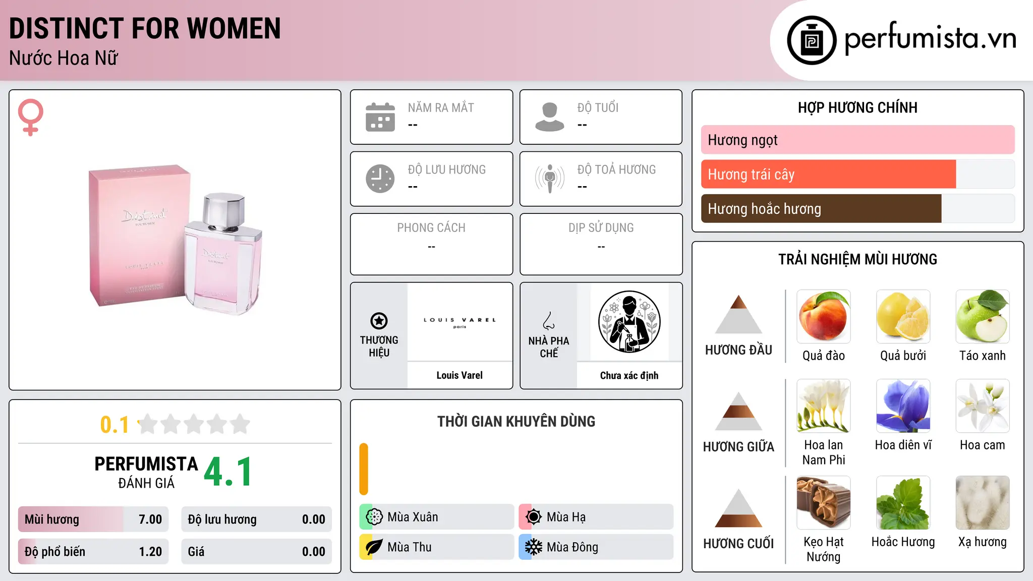Click the Hương Cuối pyramid icon

[738, 508]
